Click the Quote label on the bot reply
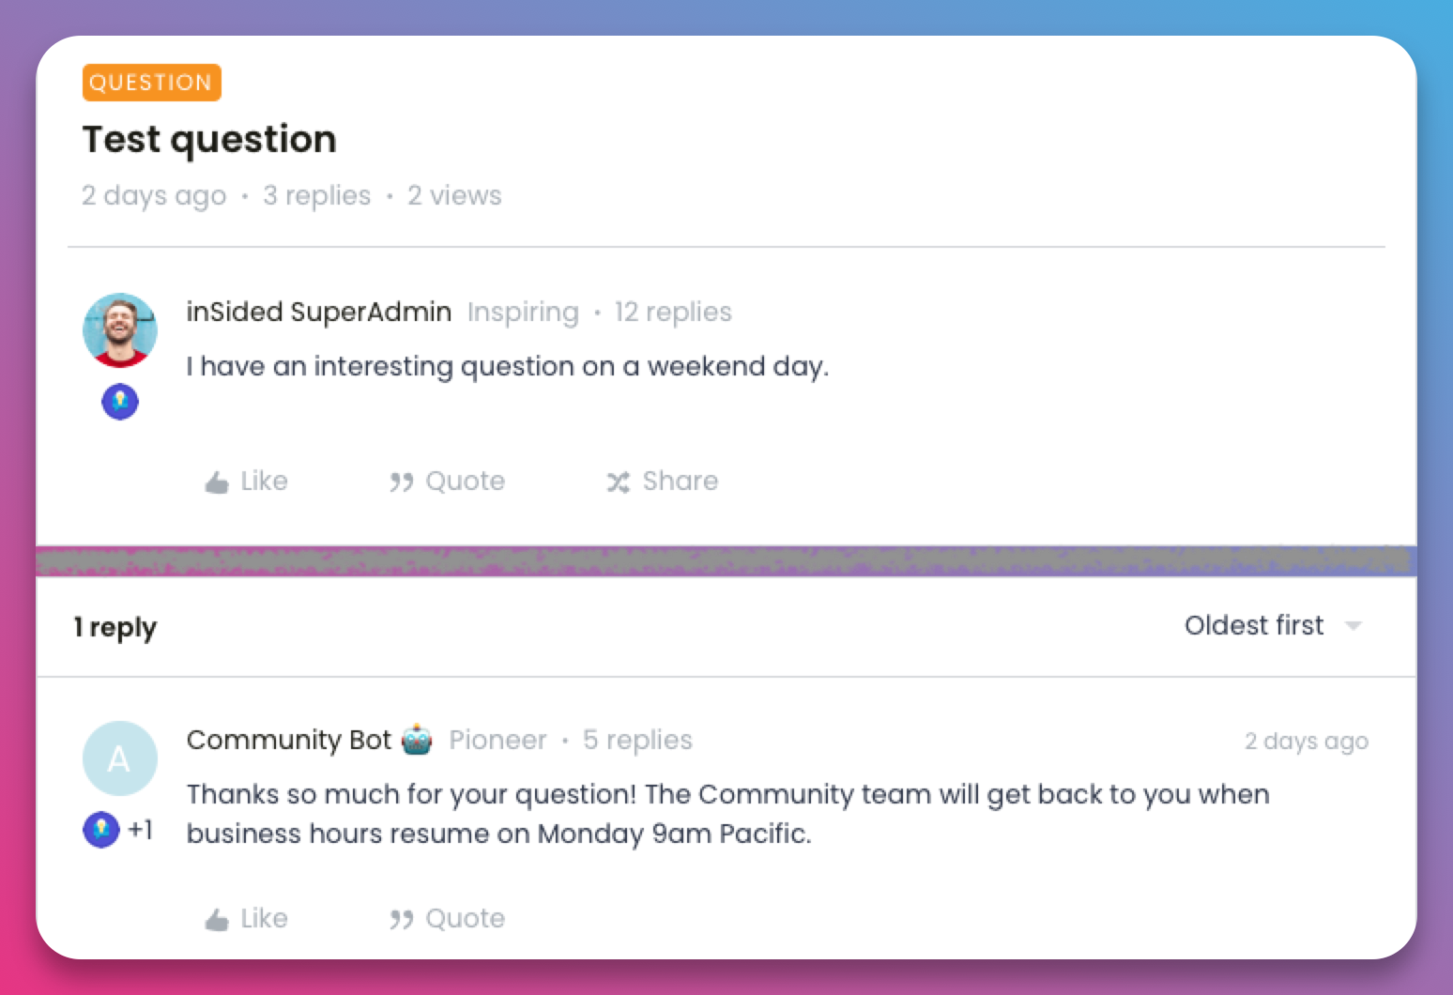 pyautogui.click(x=465, y=919)
